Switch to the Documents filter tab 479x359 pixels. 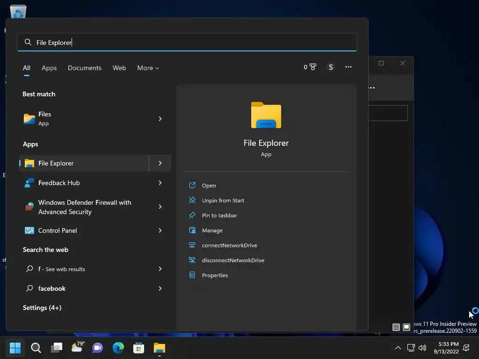tap(85, 68)
